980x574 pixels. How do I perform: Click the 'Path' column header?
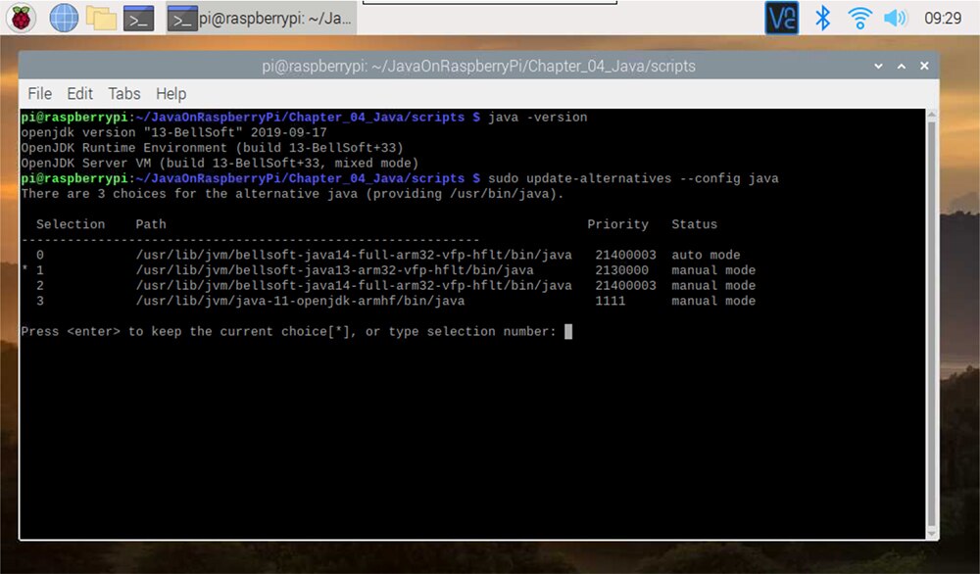[x=151, y=224]
